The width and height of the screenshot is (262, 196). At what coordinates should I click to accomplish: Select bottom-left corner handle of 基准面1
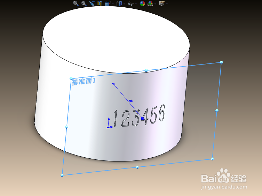(62, 175)
